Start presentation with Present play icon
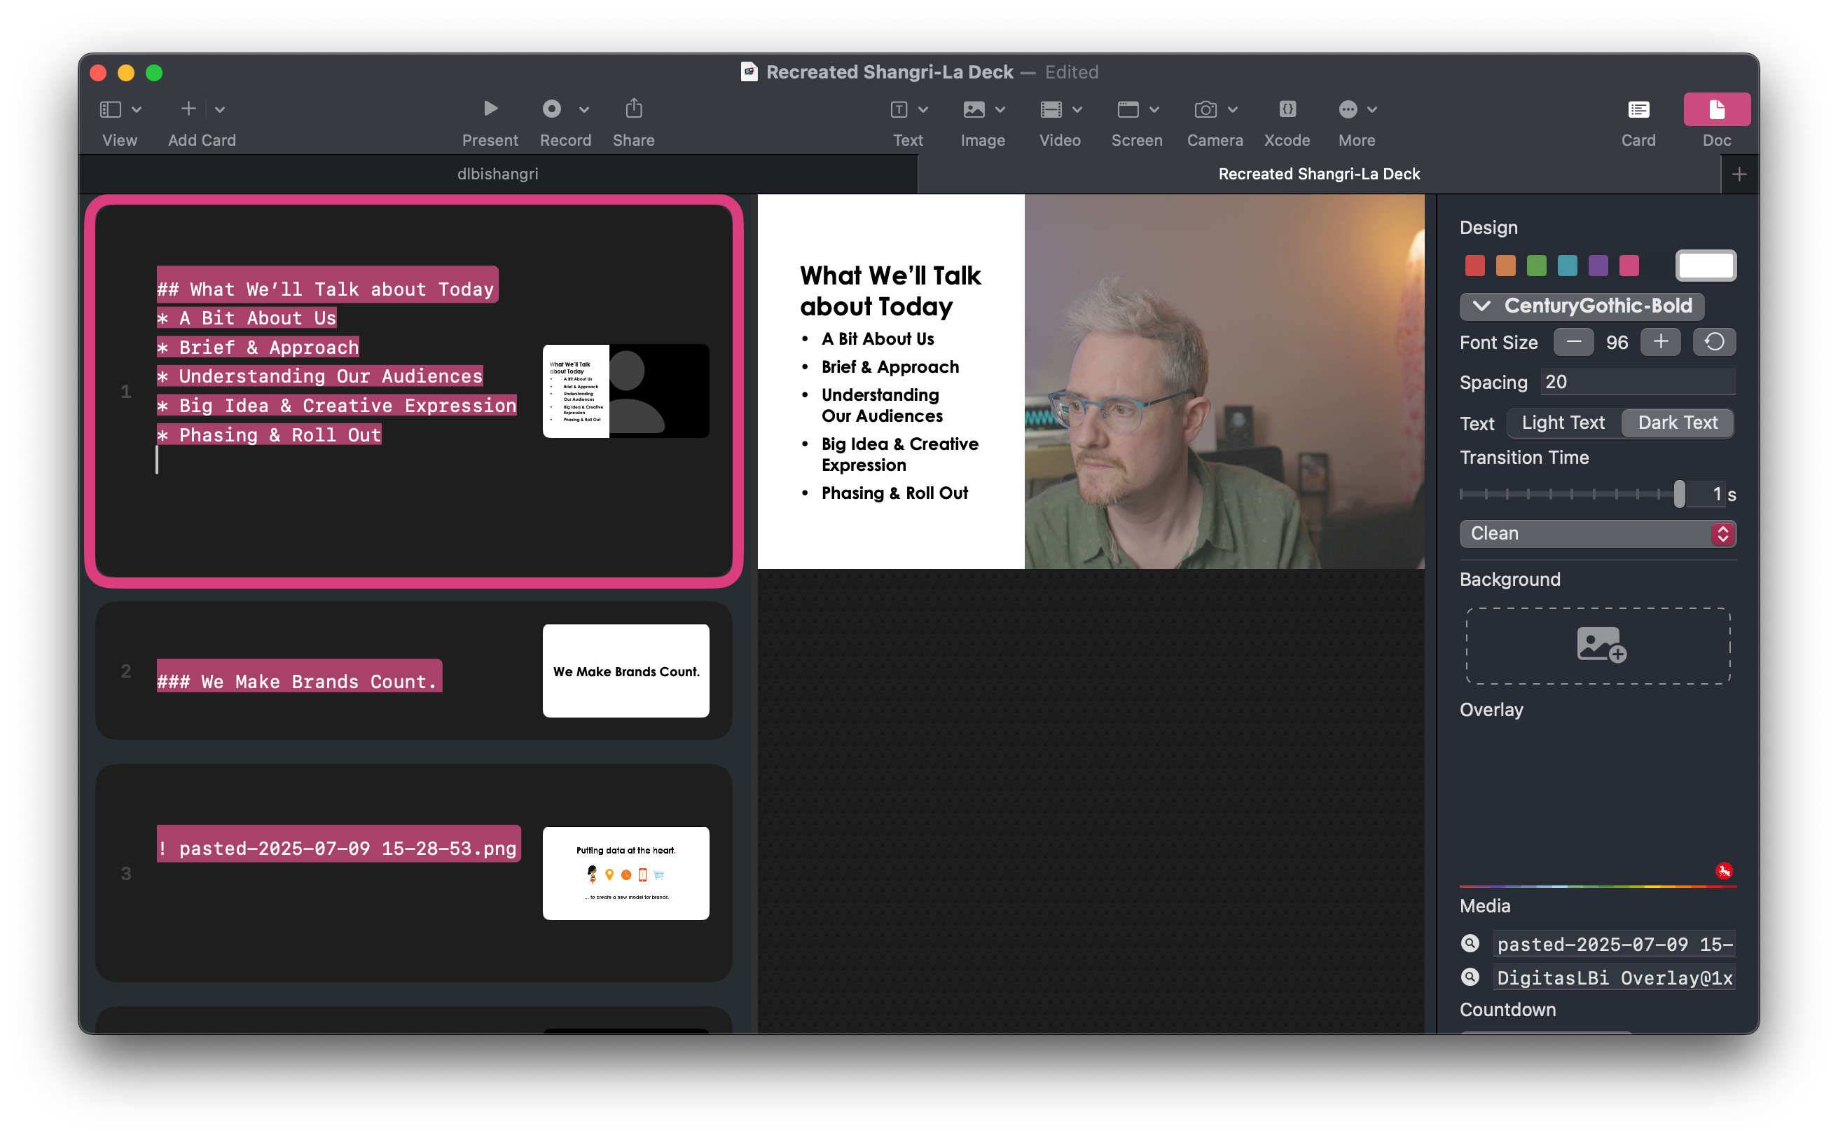This screenshot has height=1138, width=1838. point(490,109)
